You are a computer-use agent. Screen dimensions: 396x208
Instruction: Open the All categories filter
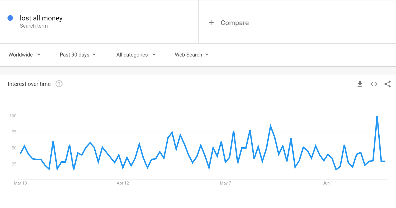click(136, 55)
